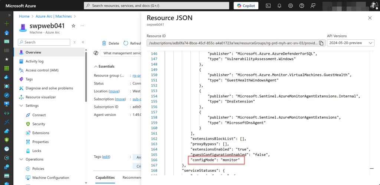Favorite swpweb041 with the star icon
This screenshot has width=380, height=185.
click(73, 26)
